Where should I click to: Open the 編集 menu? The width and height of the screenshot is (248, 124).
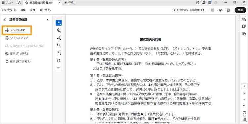pyautogui.click(x=23, y=10)
